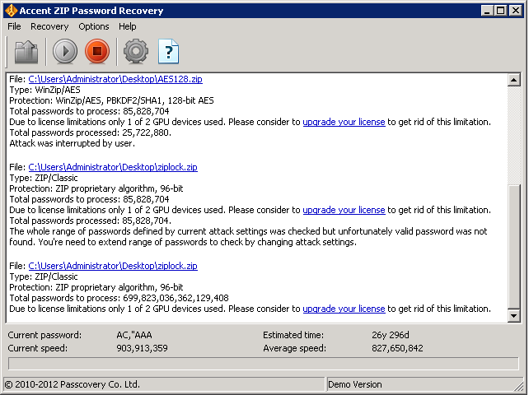Viewport: 529px width, 395px height.
Task: Click the last ziplock.zip file path link
Action: click(x=113, y=266)
